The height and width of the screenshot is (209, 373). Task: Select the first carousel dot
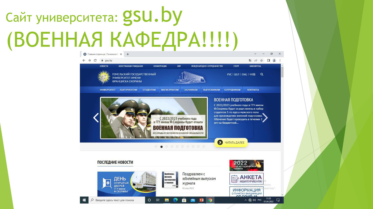coord(156,147)
